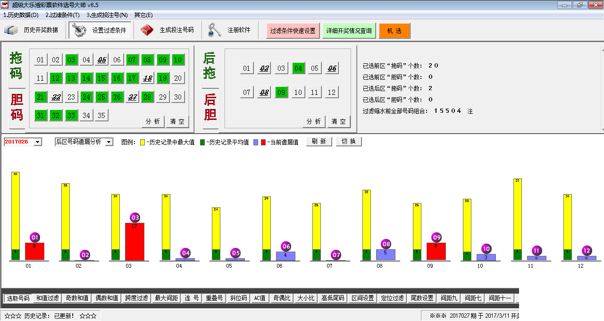Click purple ball 09 on the chart

[436, 237]
